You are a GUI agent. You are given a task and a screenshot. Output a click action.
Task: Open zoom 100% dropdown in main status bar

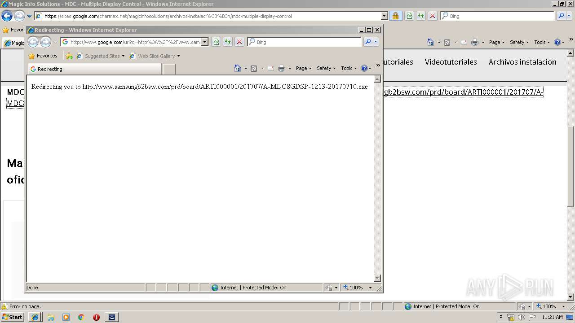pyautogui.click(x=563, y=306)
